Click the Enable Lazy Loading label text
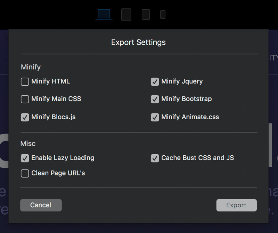 coord(63,158)
